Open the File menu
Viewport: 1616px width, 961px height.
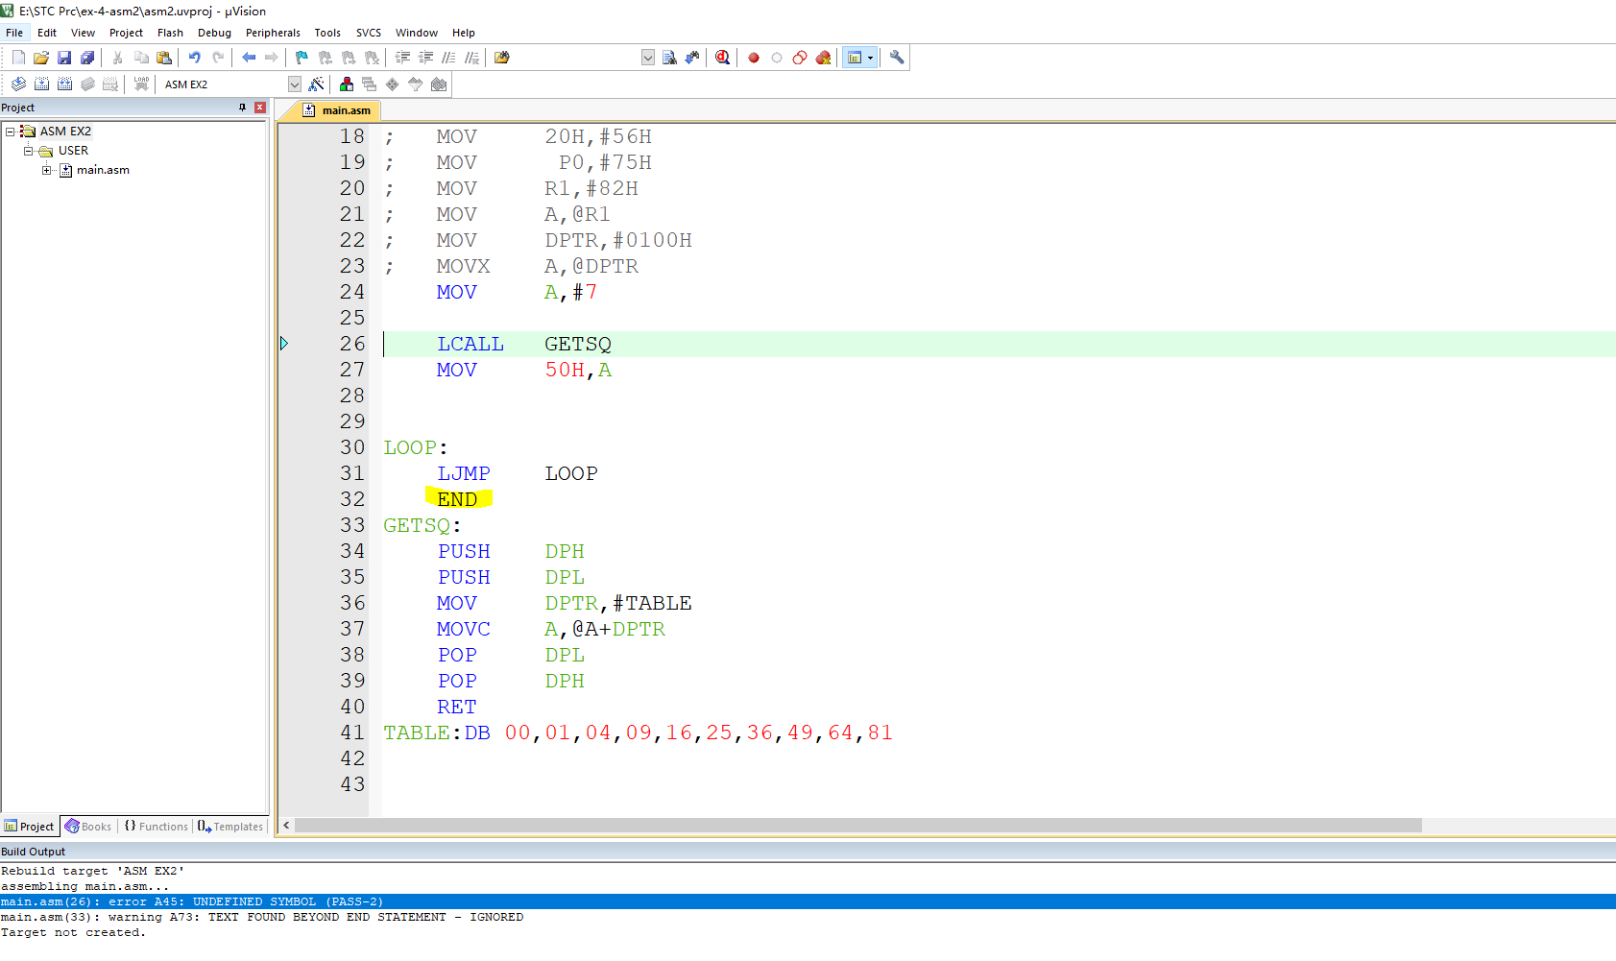pos(14,33)
